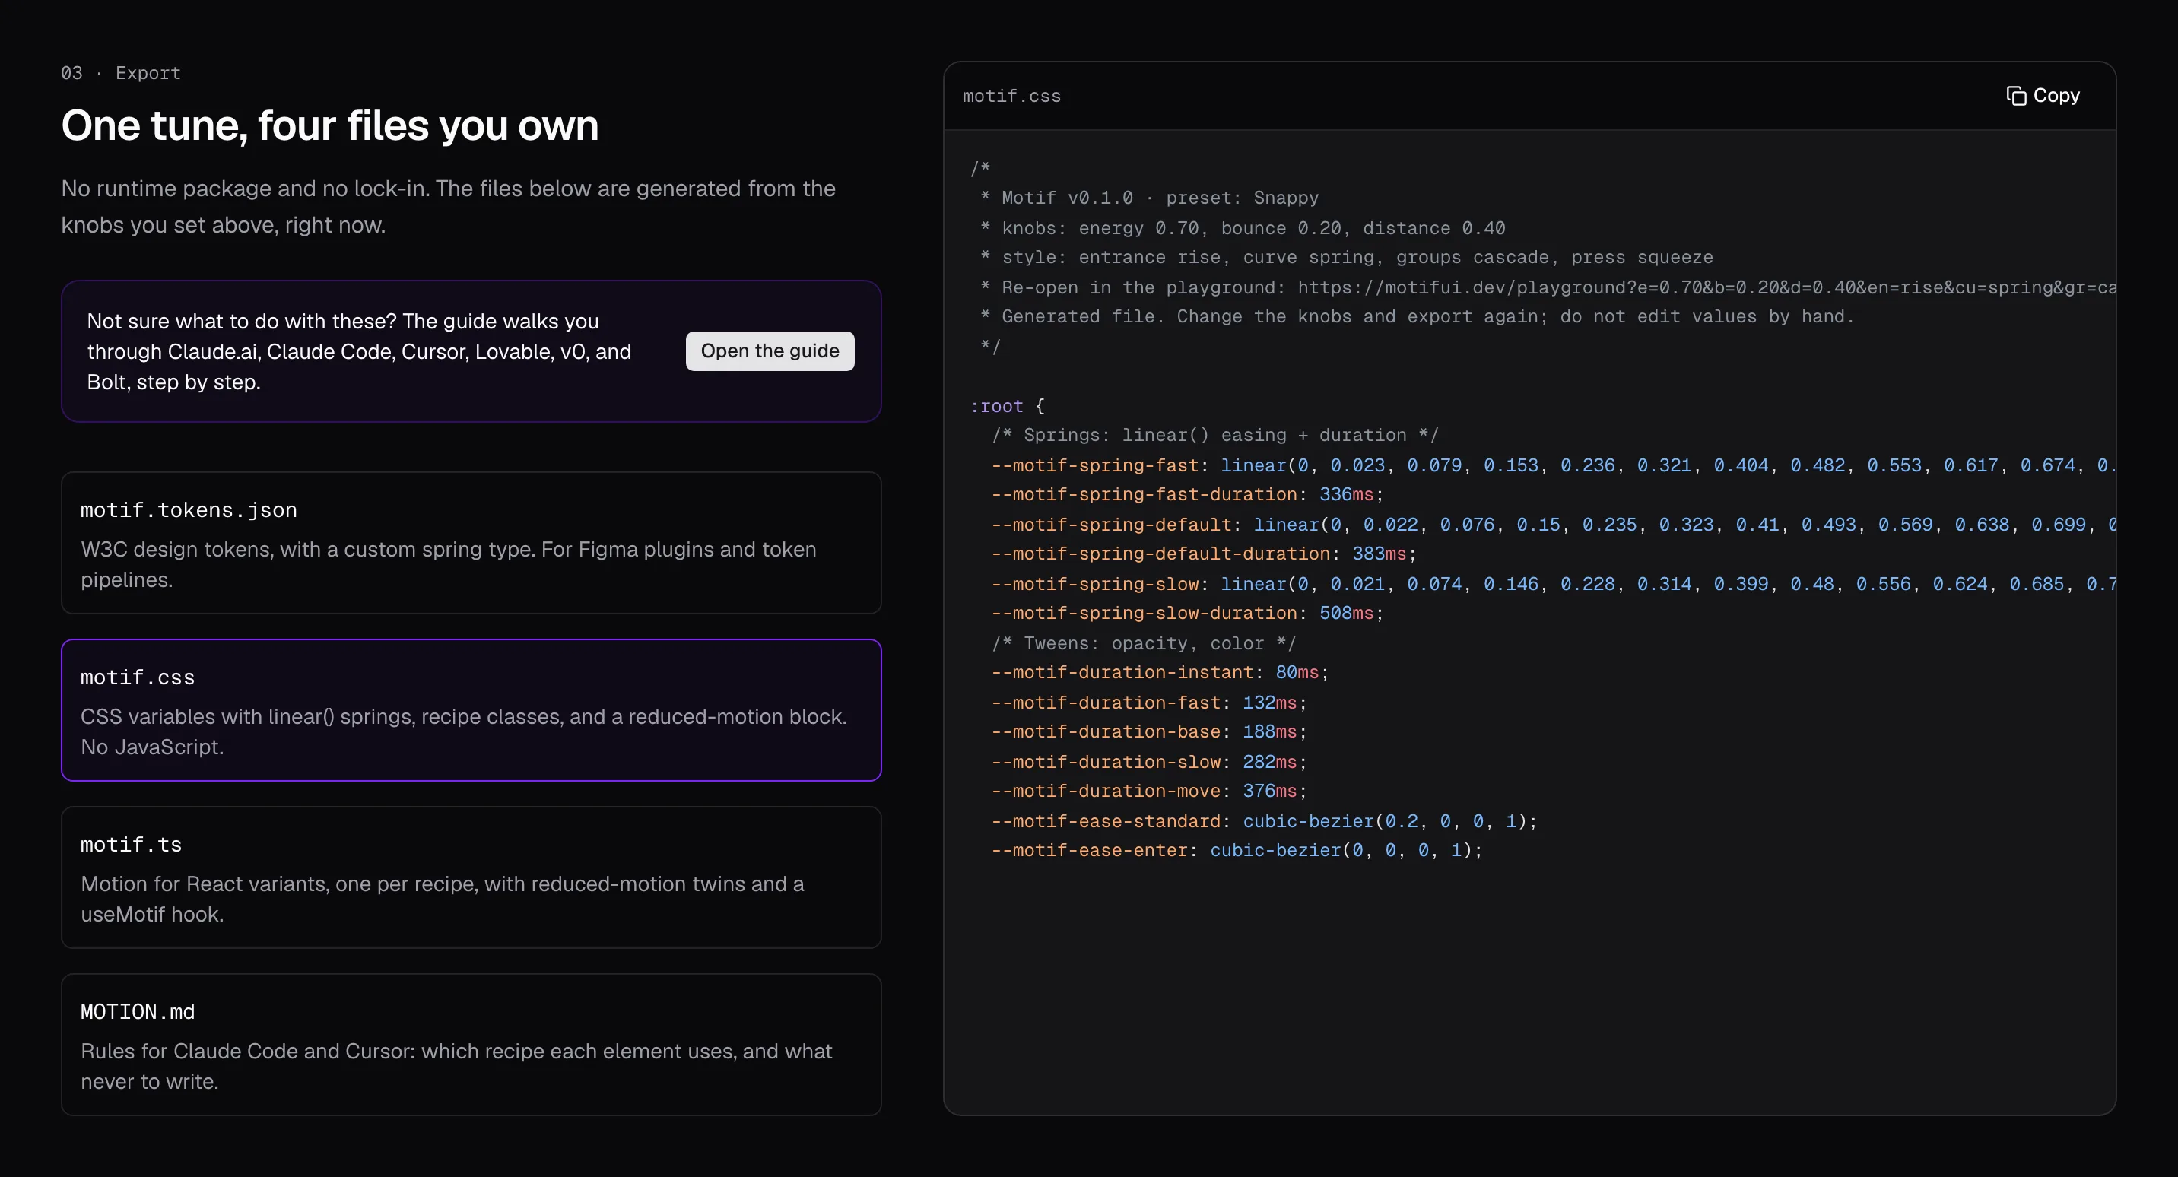Click the "Tweens: opacity, color" comment
2178x1177 pixels.
click(x=1144, y=643)
